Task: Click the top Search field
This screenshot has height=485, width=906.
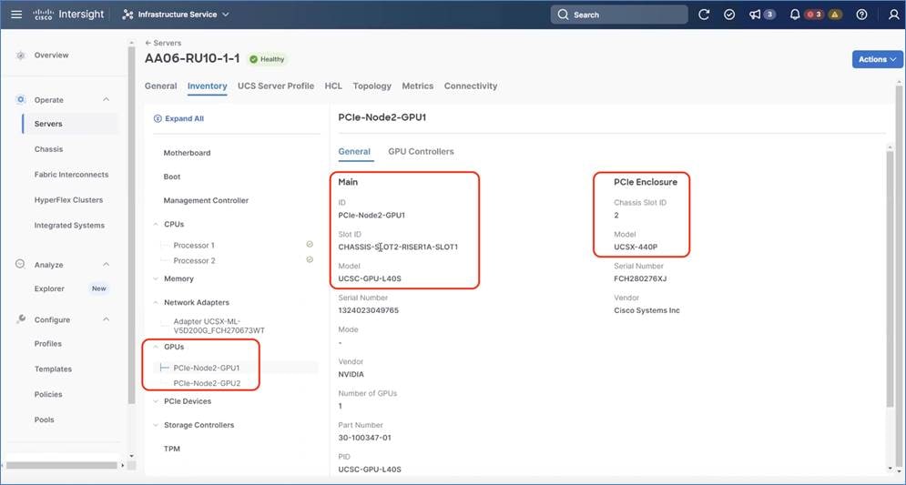Action: 619,15
